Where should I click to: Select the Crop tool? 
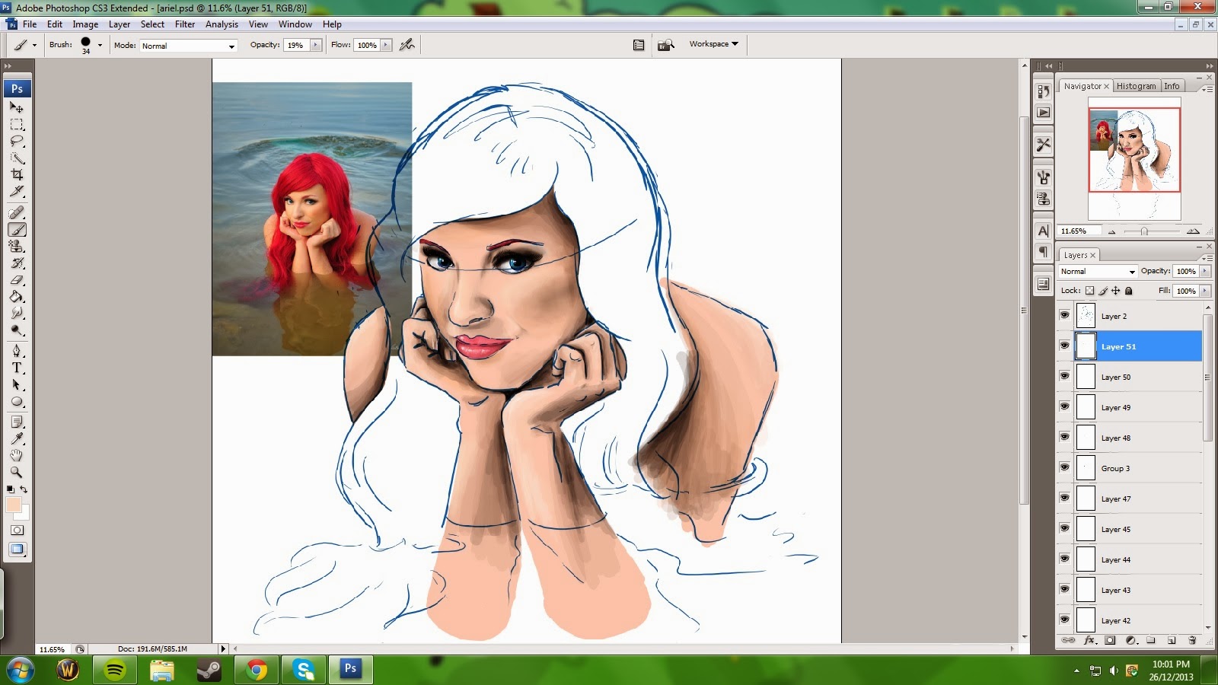(17, 174)
